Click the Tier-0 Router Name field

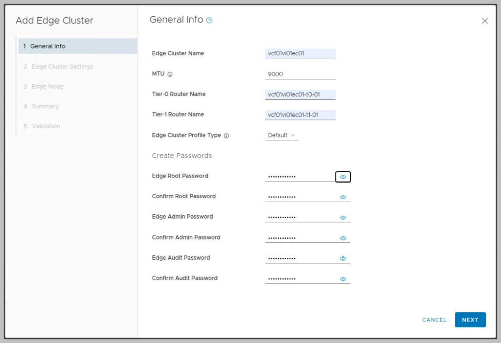300,94
